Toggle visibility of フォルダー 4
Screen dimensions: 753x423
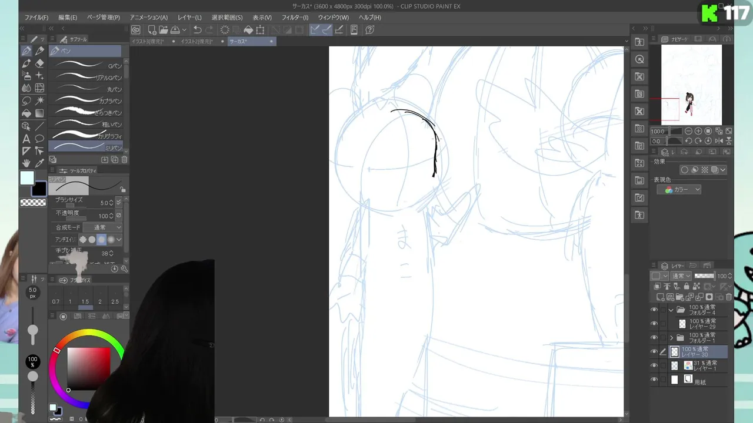pos(654,310)
